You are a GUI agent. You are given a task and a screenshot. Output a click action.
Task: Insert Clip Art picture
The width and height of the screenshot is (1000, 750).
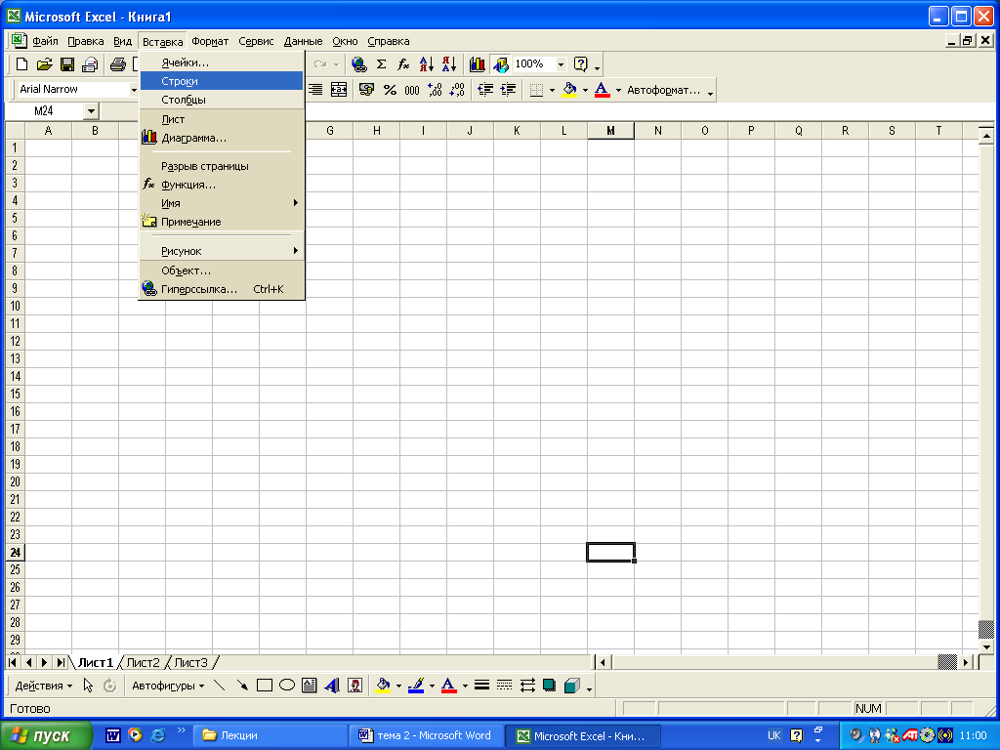355,687
